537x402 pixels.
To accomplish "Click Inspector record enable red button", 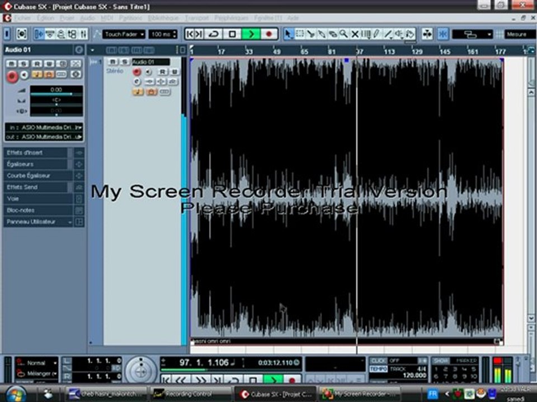I will (12, 76).
